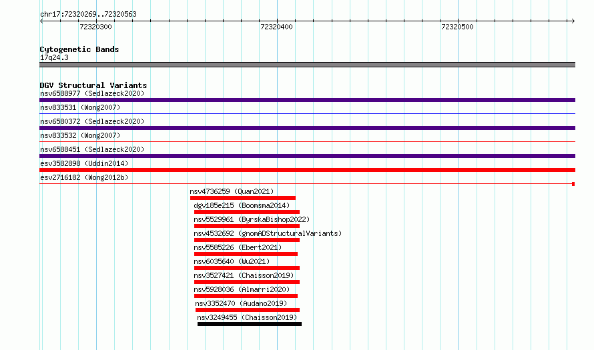Click the red bar under nsv5529961

coord(247,226)
